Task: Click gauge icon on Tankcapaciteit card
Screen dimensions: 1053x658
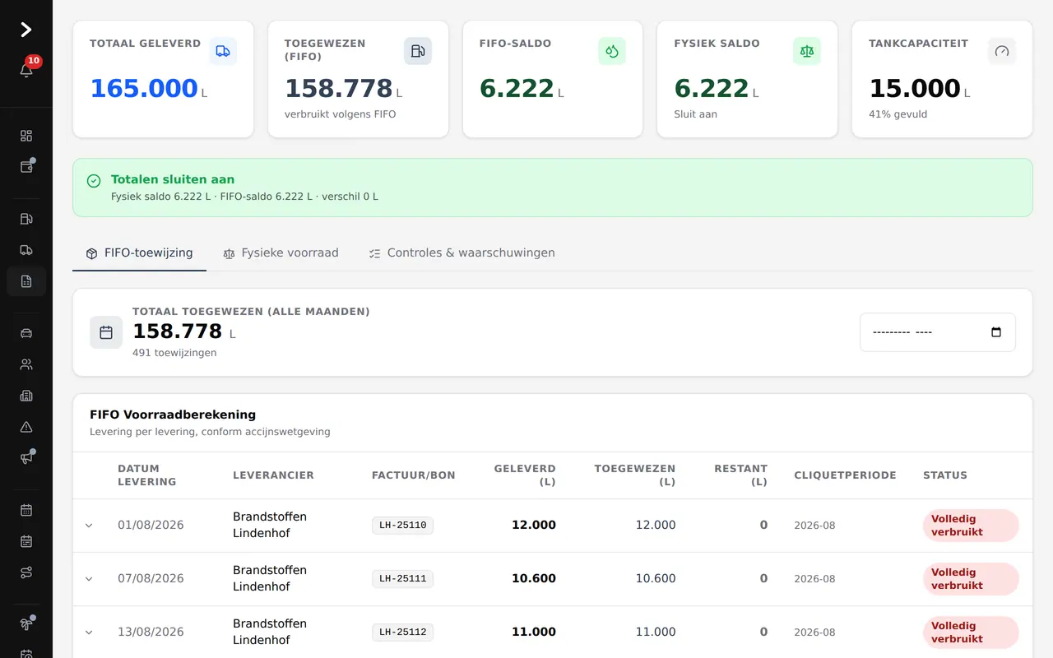Action: 1002,51
